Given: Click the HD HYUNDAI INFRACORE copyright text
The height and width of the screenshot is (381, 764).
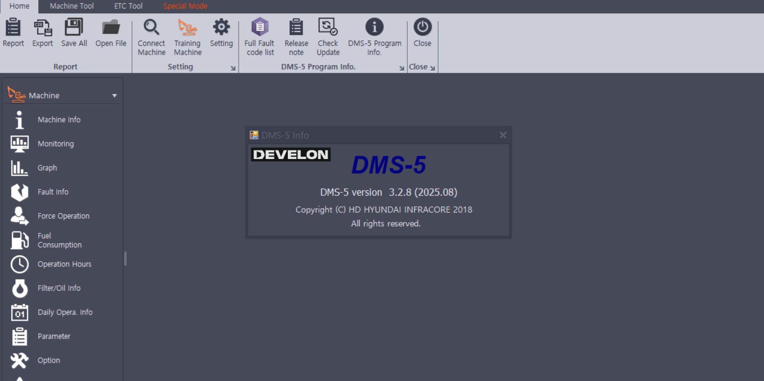Looking at the screenshot, I should (x=384, y=209).
